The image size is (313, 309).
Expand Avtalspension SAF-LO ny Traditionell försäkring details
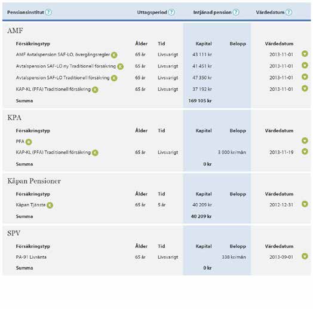pyautogui.click(x=305, y=65)
